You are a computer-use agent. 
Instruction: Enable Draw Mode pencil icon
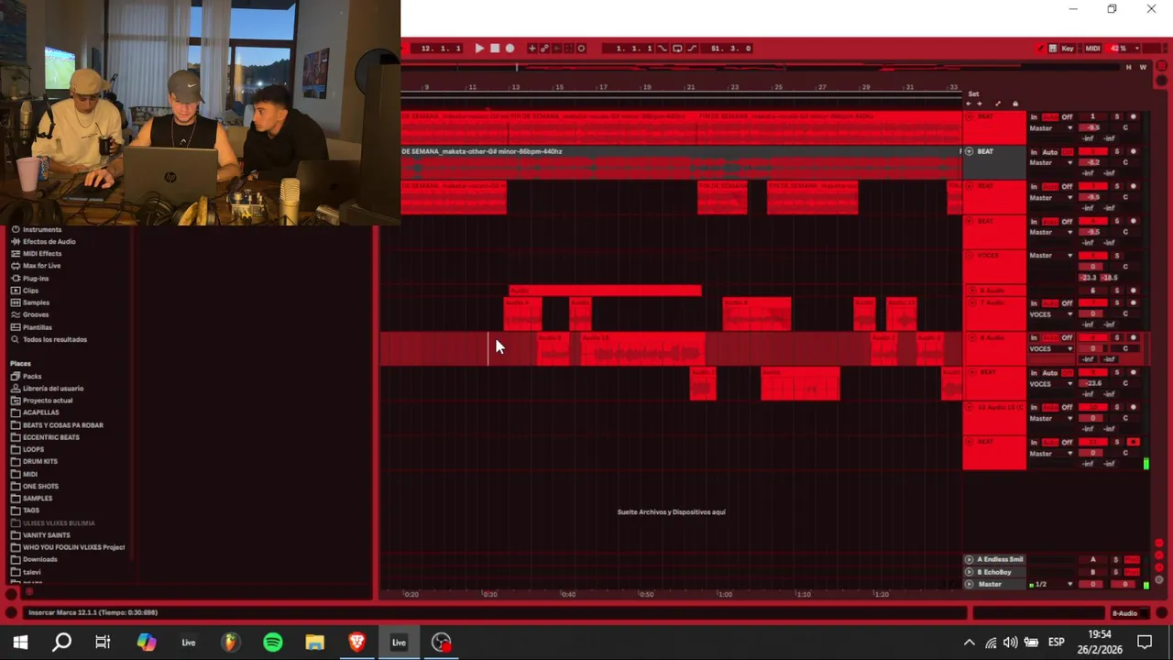coord(1040,49)
